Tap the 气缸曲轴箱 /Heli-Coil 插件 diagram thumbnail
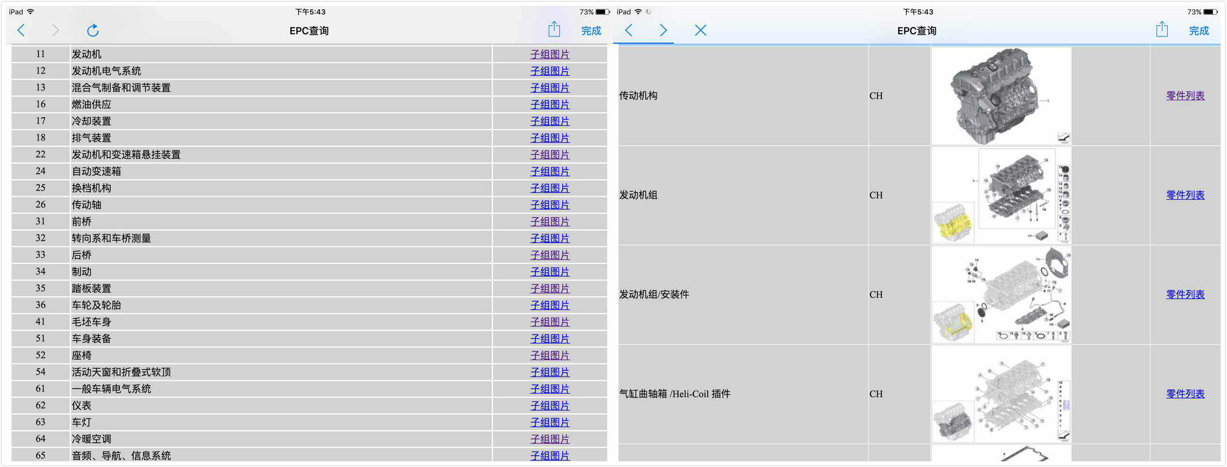 coord(1001,394)
